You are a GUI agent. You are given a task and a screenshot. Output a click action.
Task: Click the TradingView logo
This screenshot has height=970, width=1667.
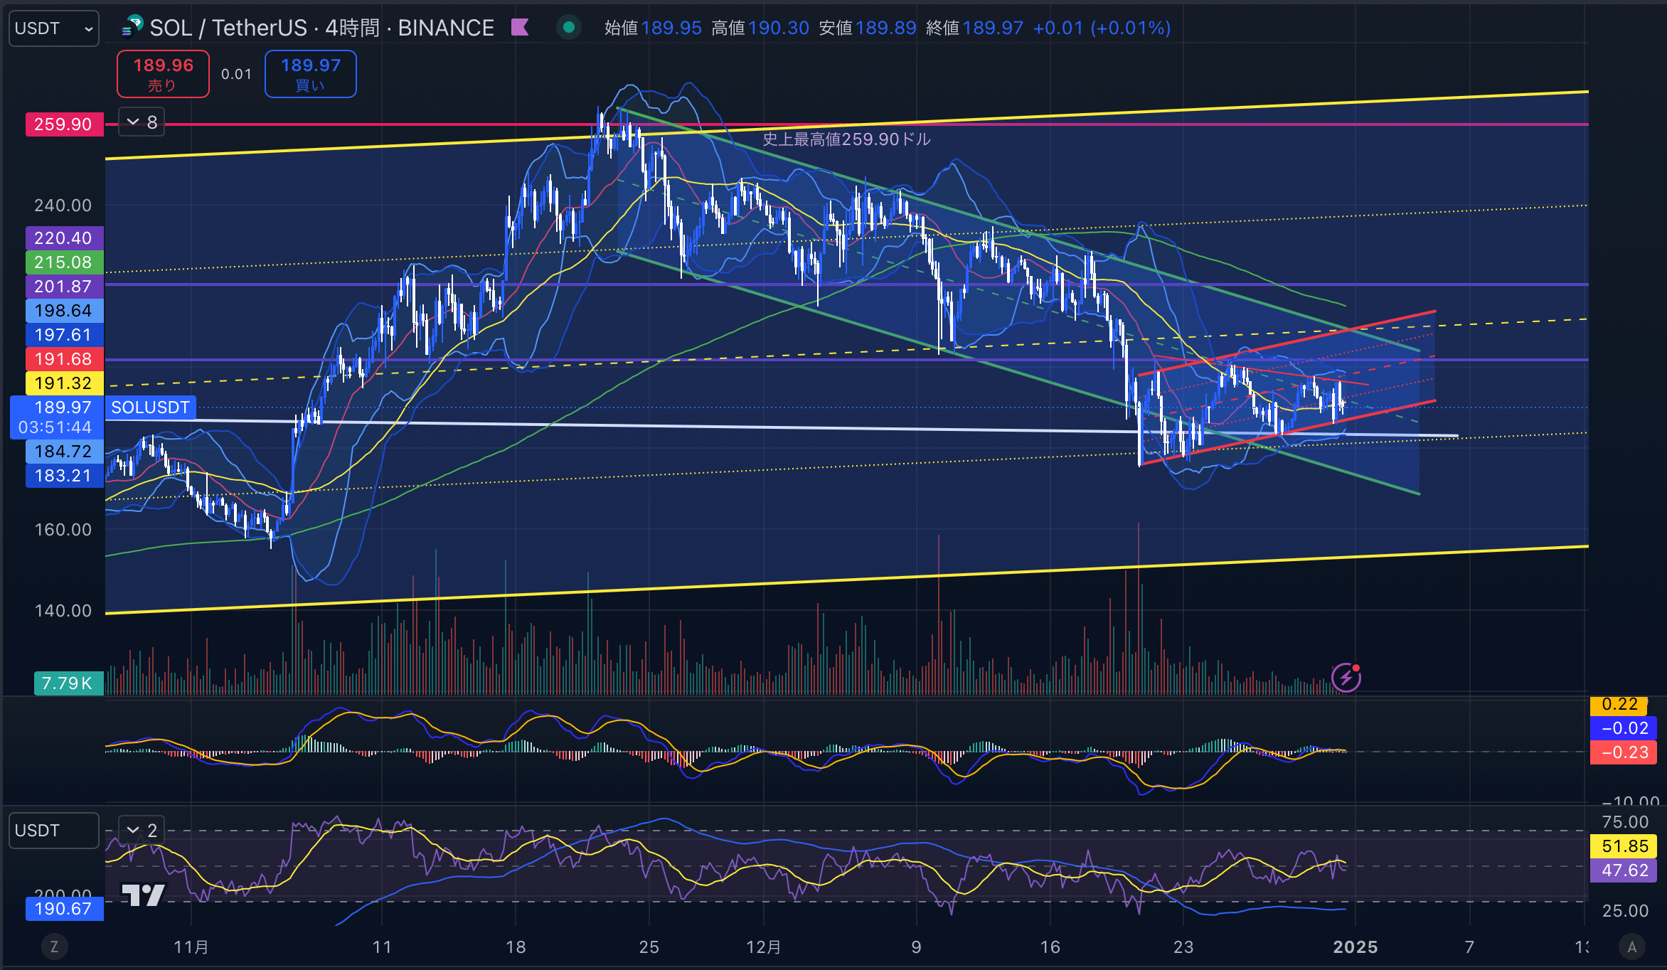(143, 895)
